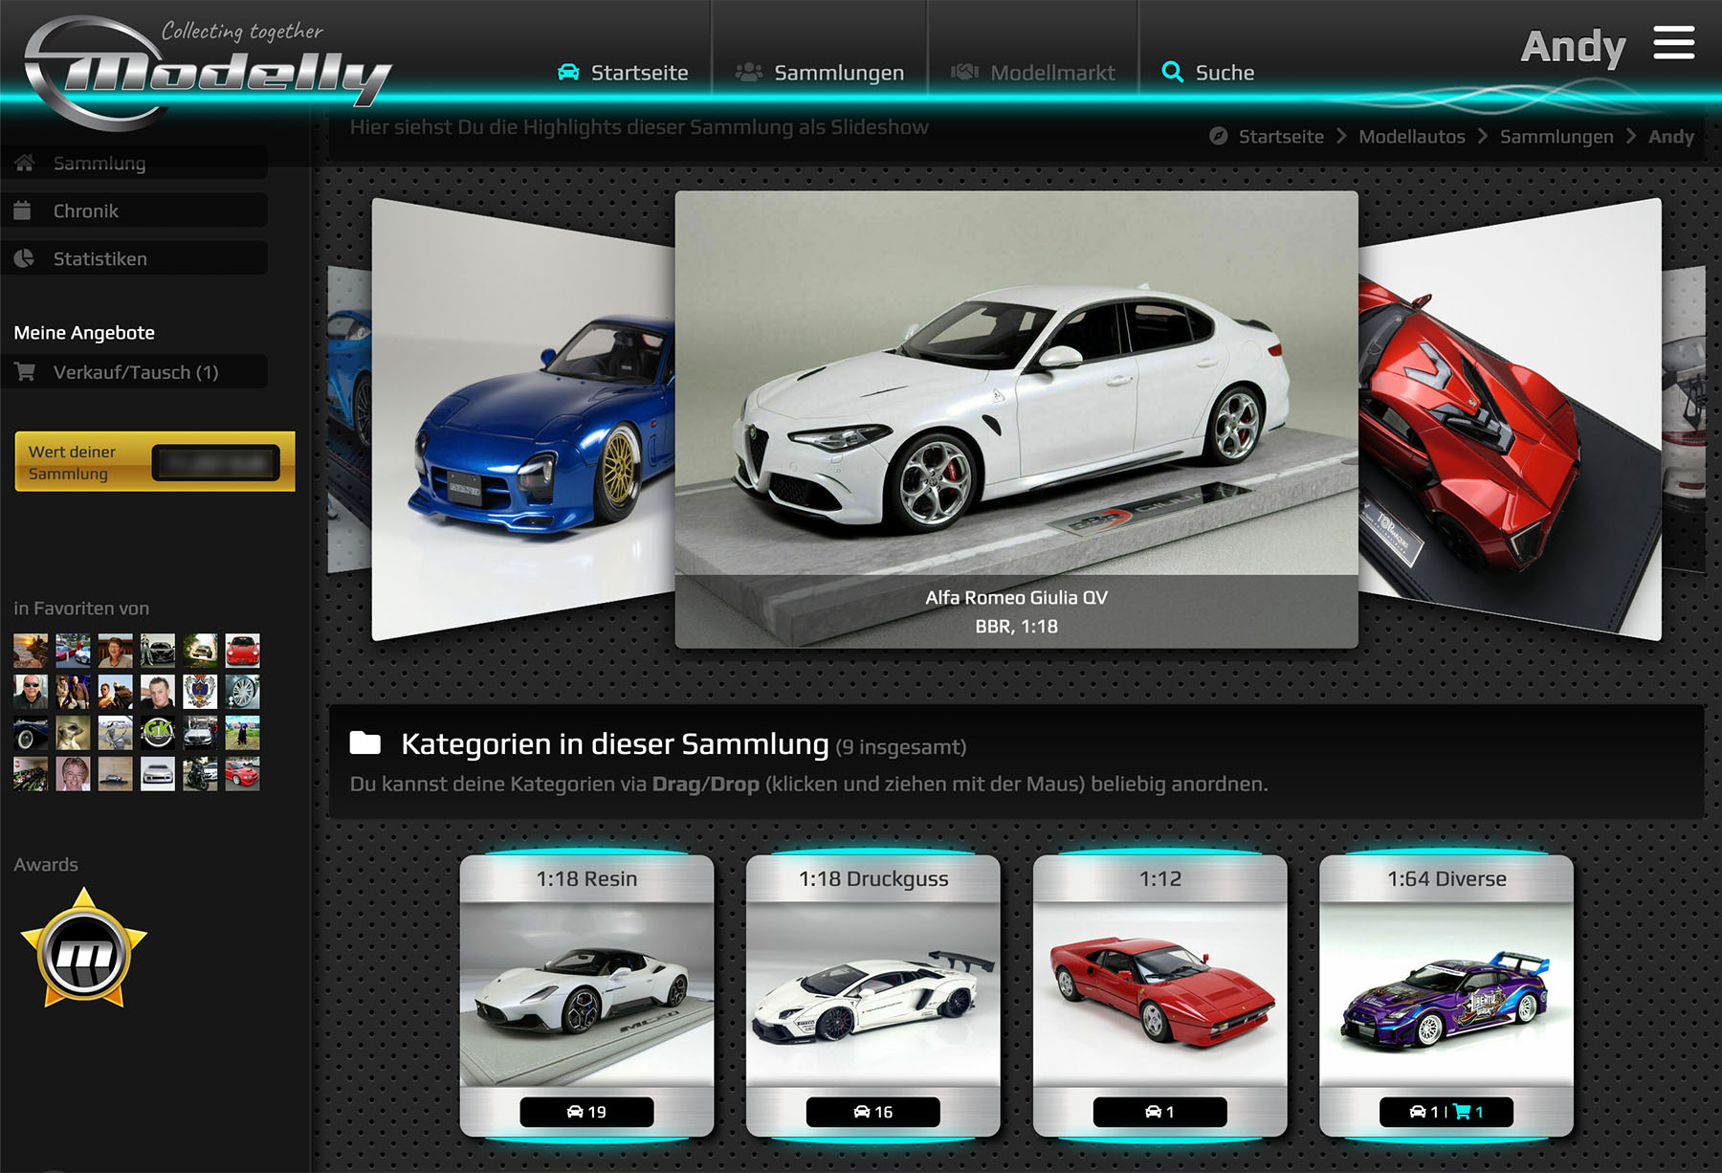Screen dimensions: 1722x1173
Task: Click Modellautos in the breadcrumb
Action: [x=1411, y=137]
